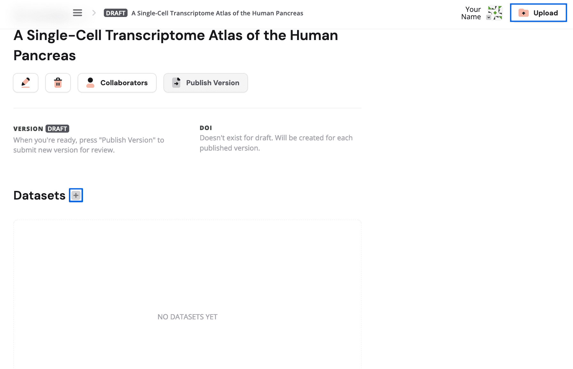Click the document arrow icon on Publish Version
Screen dimensions: 573x369
[176, 83]
